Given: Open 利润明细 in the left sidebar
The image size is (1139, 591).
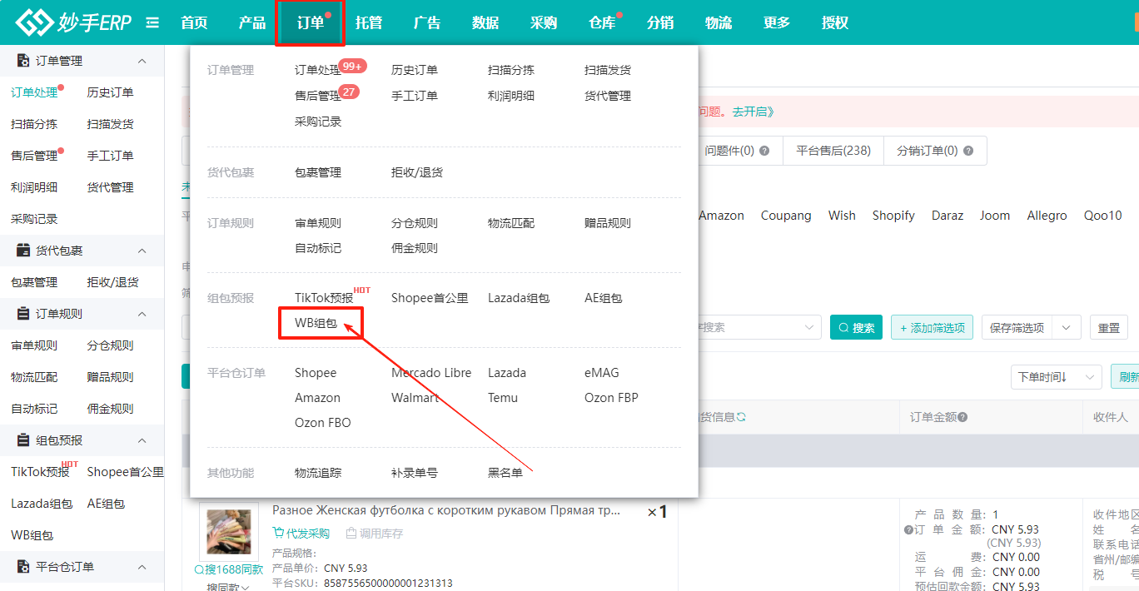Looking at the screenshot, I should point(34,187).
